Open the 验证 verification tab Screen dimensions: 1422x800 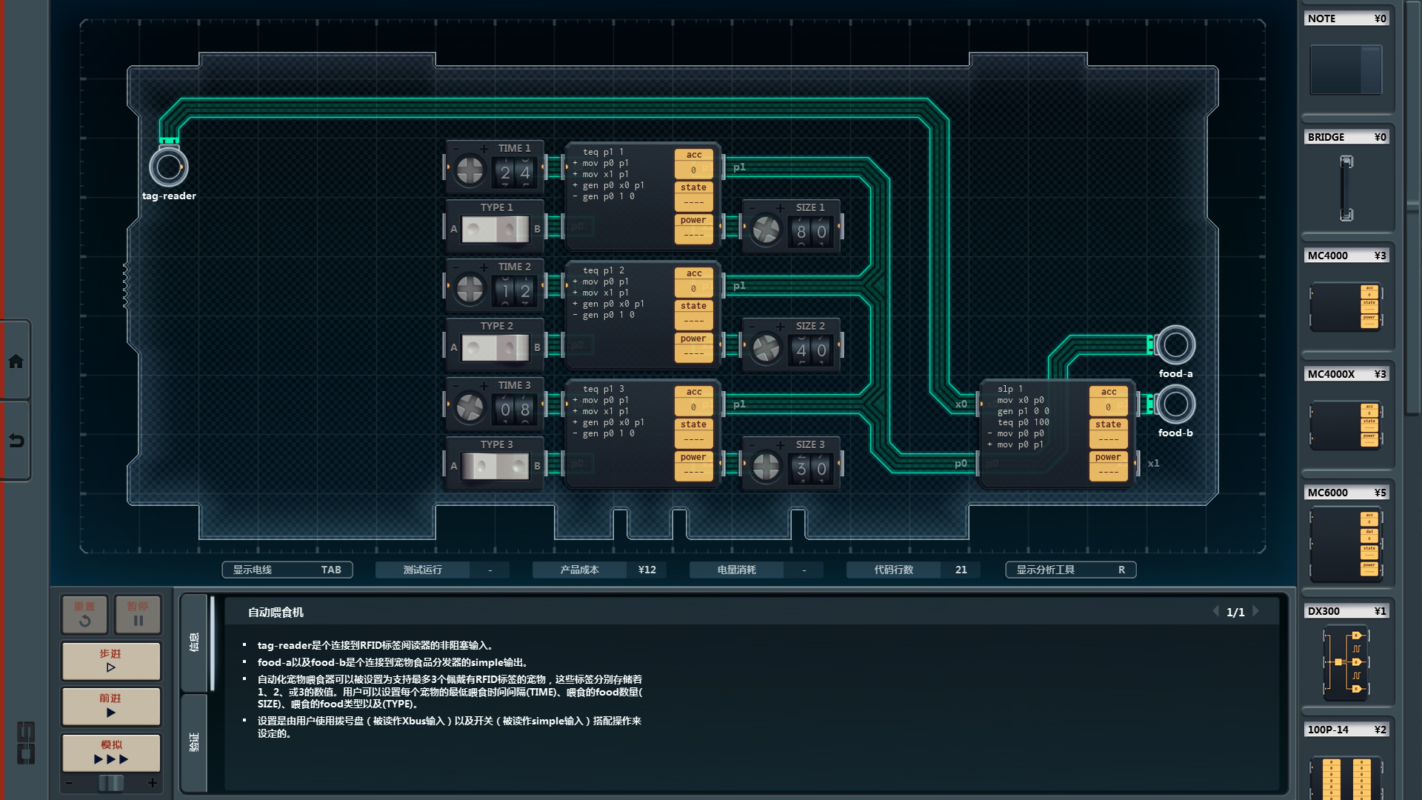point(194,742)
